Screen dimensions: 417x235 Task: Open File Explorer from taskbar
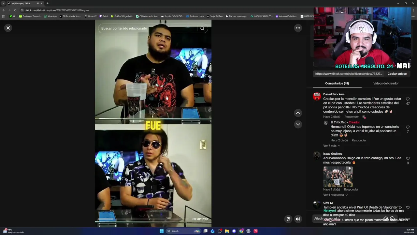pos(227,231)
